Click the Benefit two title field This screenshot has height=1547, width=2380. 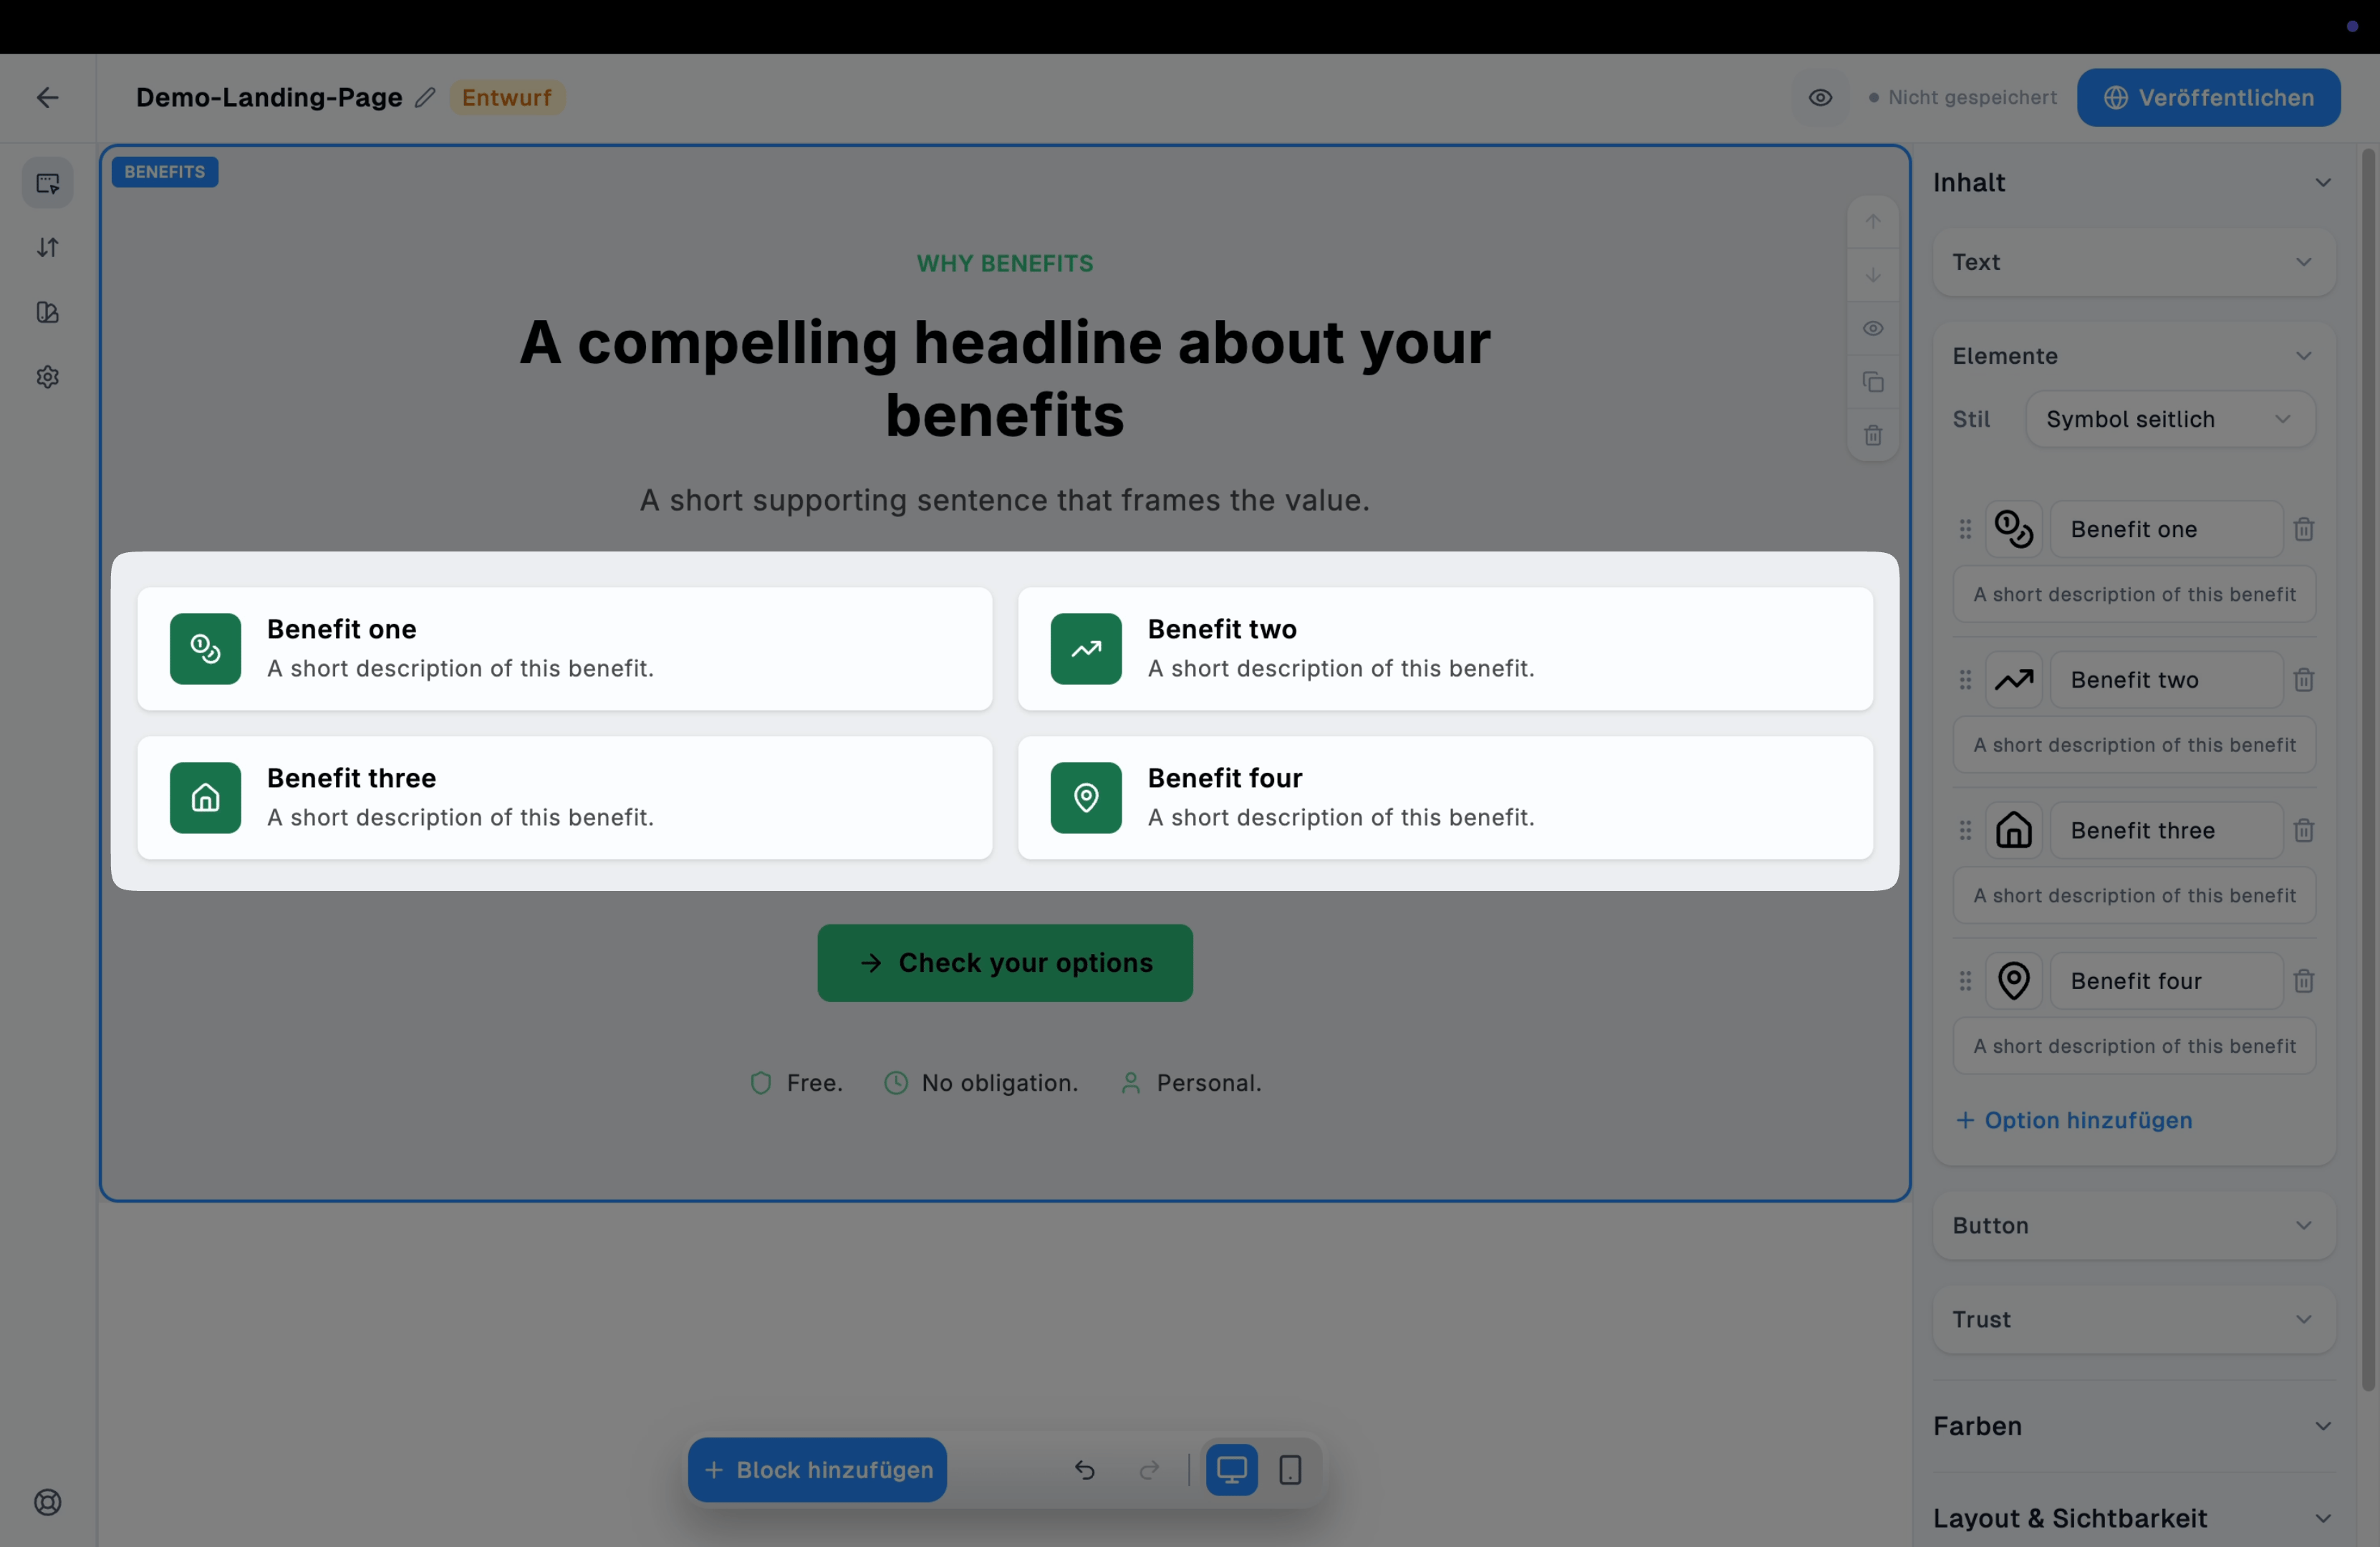2166,680
